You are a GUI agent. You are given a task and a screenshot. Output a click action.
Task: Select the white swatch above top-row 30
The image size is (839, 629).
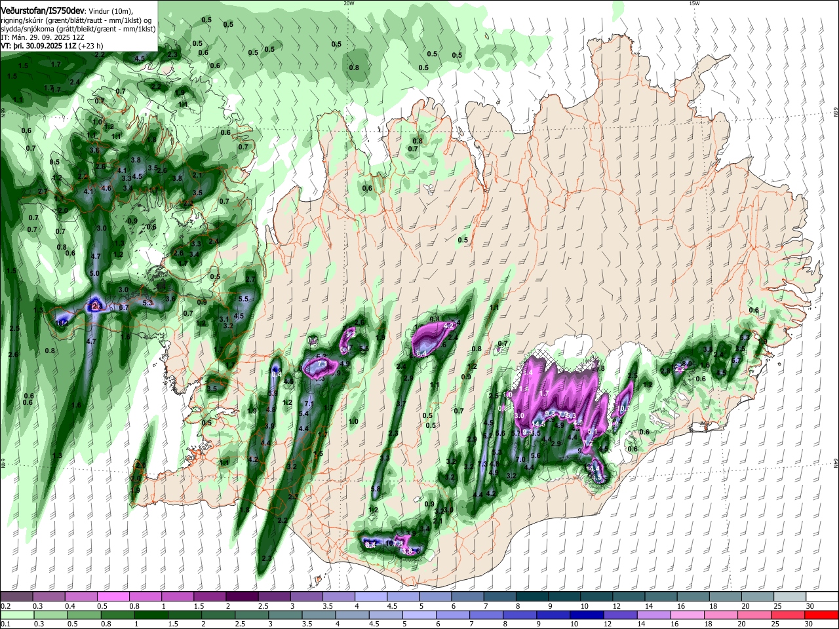[x=822, y=596]
